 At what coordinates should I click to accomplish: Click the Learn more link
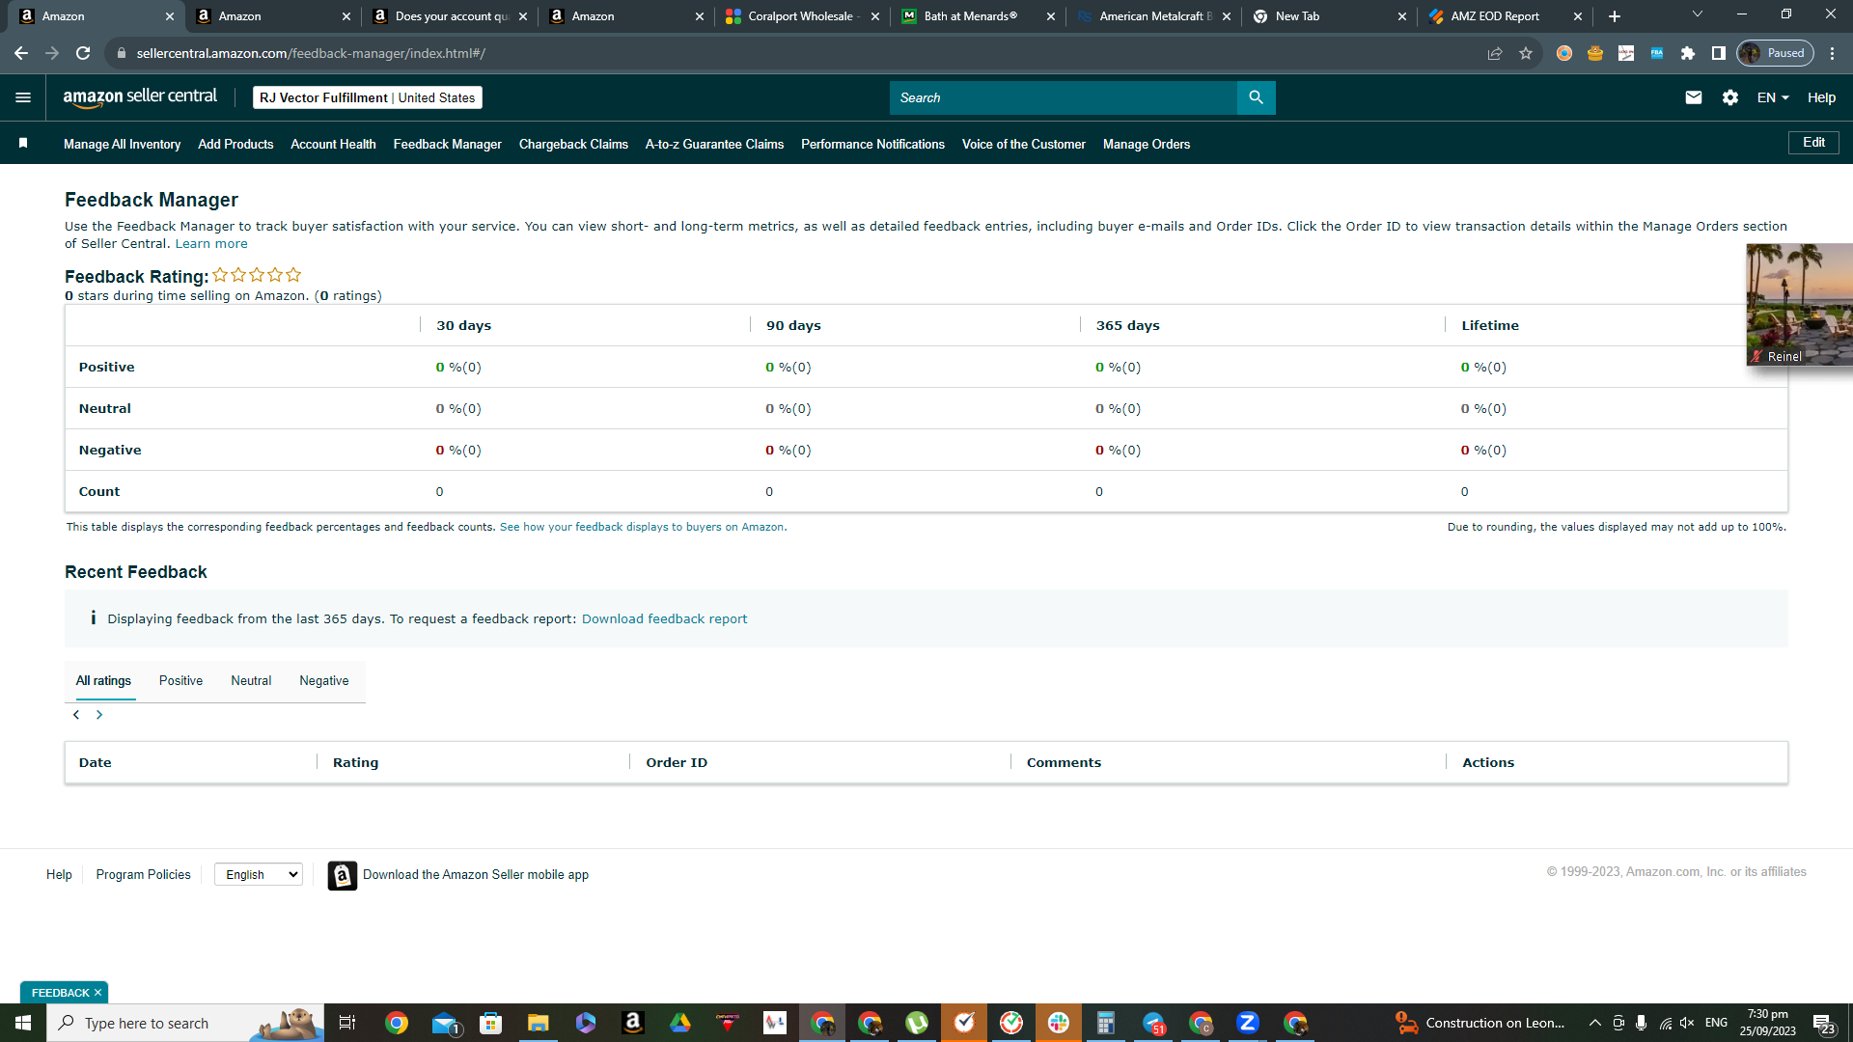pos(211,244)
